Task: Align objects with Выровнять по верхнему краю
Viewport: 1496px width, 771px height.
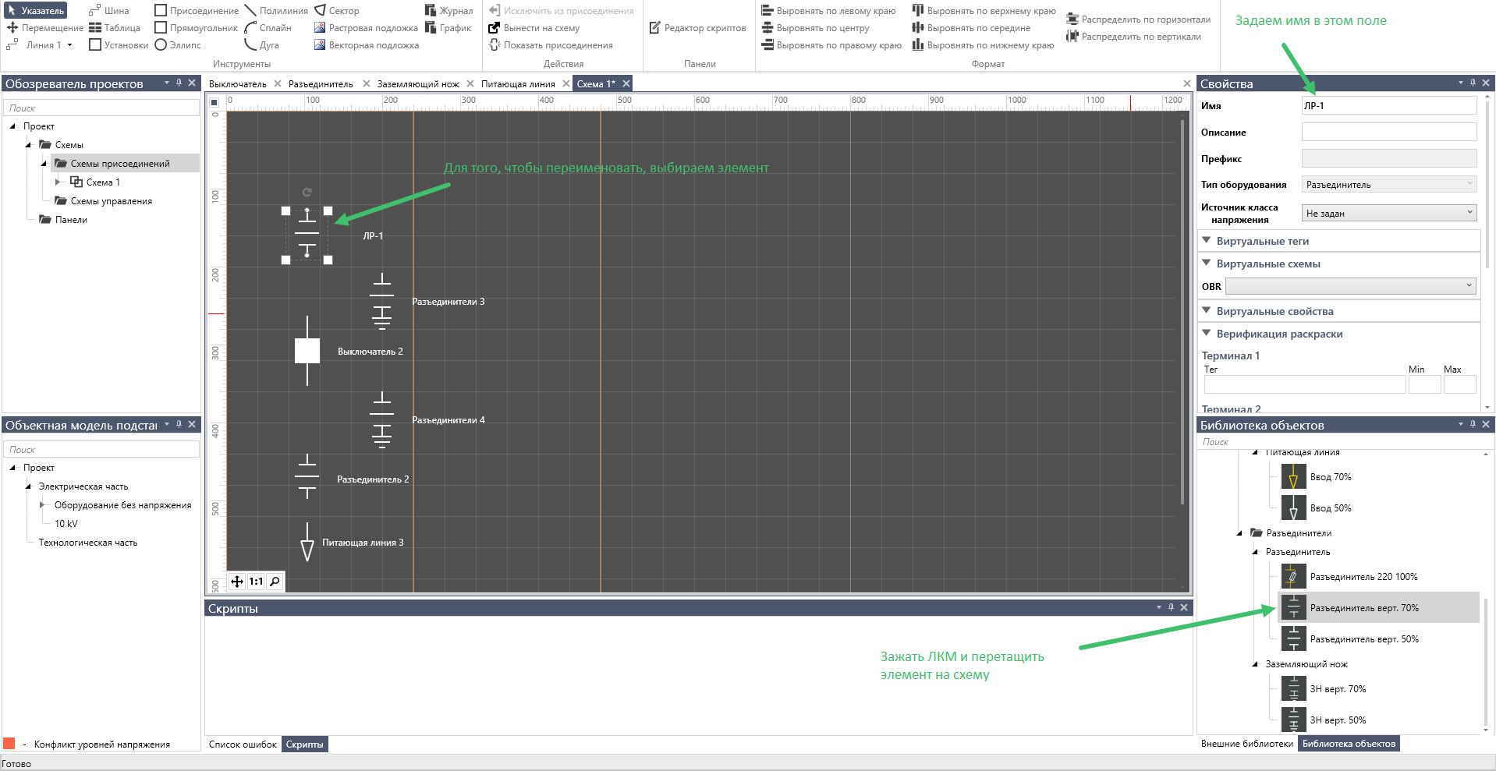Action: (984, 11)
